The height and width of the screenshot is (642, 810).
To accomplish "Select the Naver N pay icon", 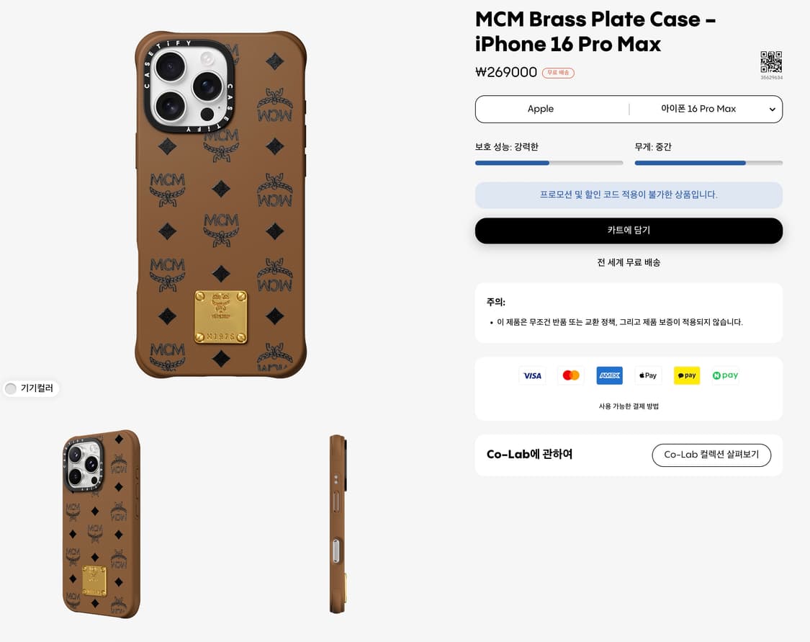I will pyautogui.click(x=725, y=375).
